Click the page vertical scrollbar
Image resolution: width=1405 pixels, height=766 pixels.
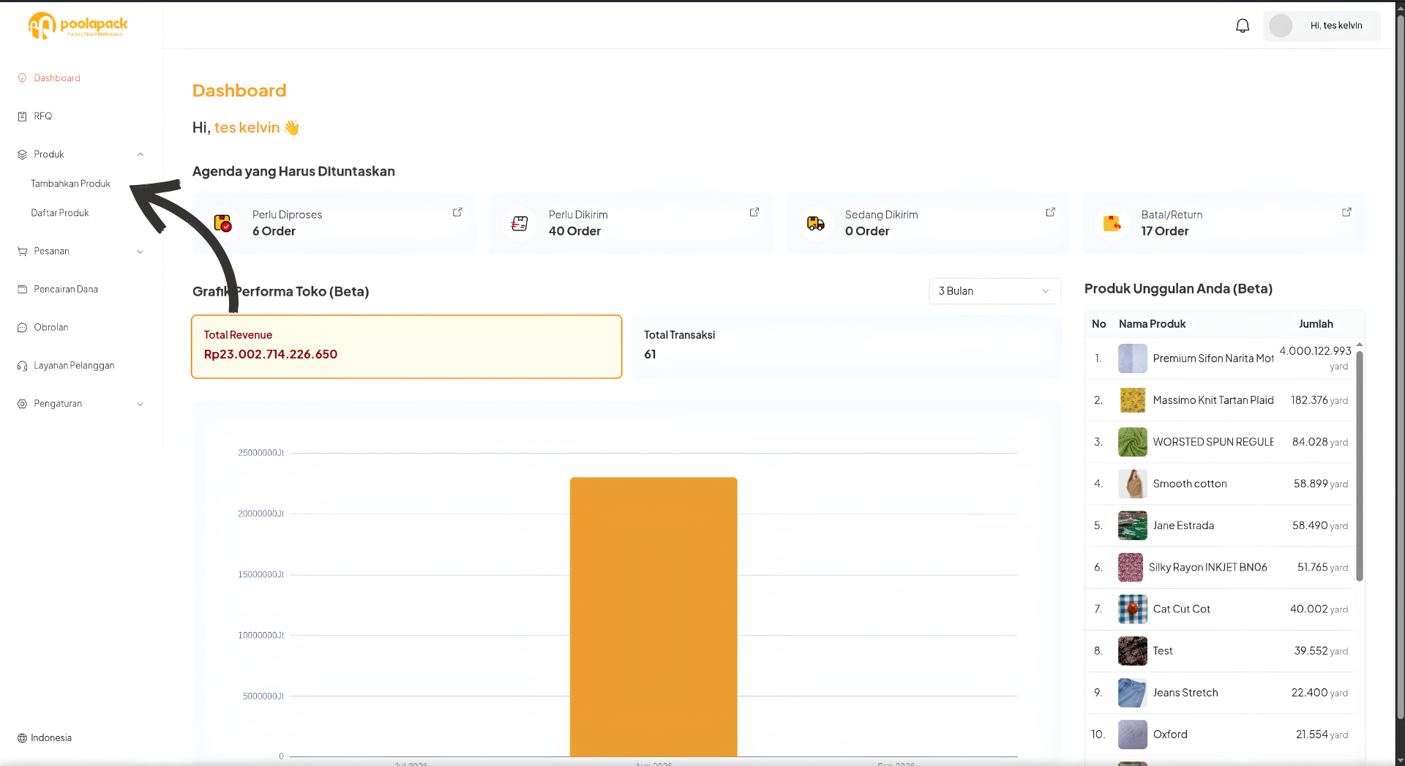click(1400, 366)
